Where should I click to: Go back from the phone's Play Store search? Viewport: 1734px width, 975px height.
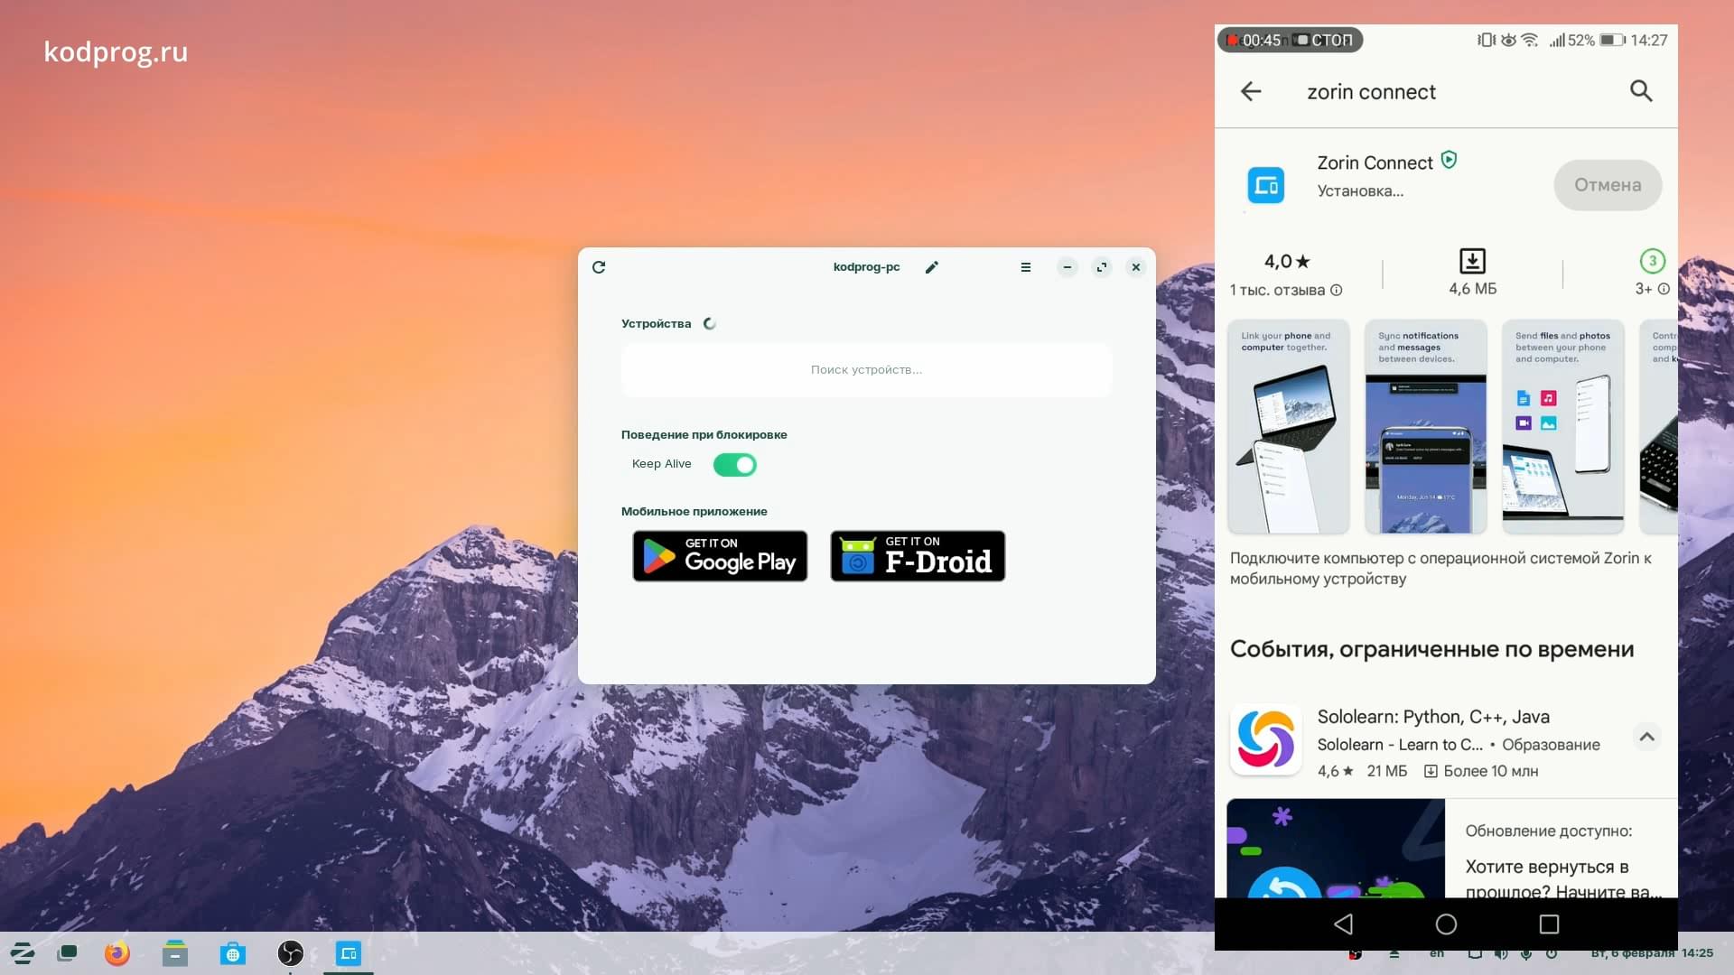coord(1251,91)
